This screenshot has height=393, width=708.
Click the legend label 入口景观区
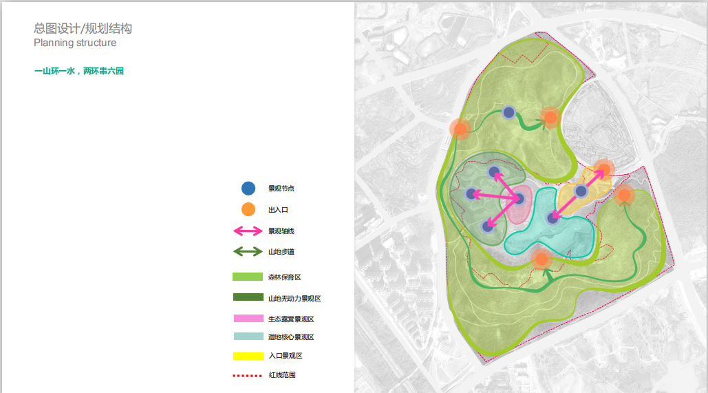coord(286,356)
